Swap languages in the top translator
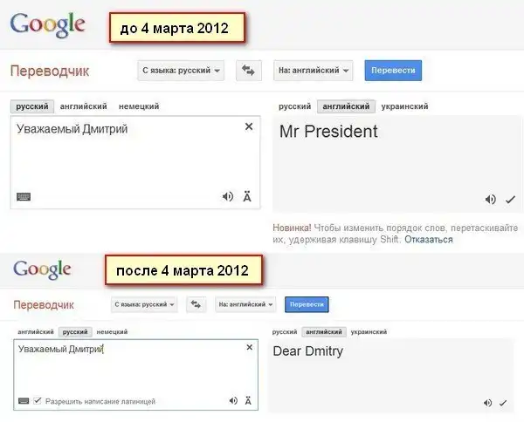524x422 pixels. pos(251,71)
